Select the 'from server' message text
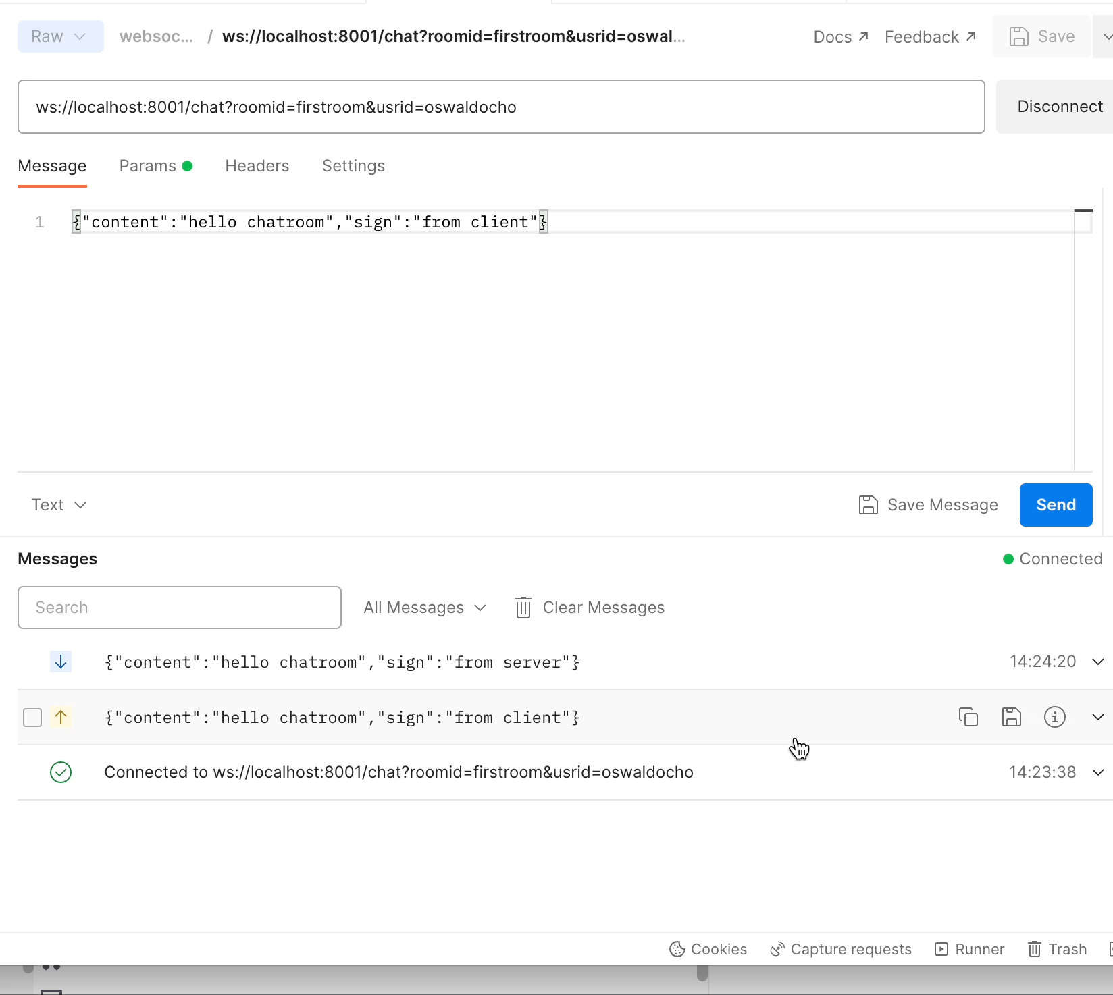Viewport: 1113px width, 995px height. click(342, 662)
